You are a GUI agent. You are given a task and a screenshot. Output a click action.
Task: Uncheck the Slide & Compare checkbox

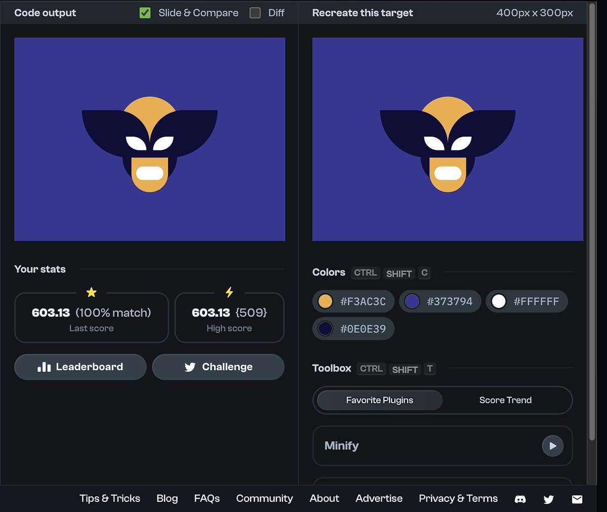pos(145,13)
